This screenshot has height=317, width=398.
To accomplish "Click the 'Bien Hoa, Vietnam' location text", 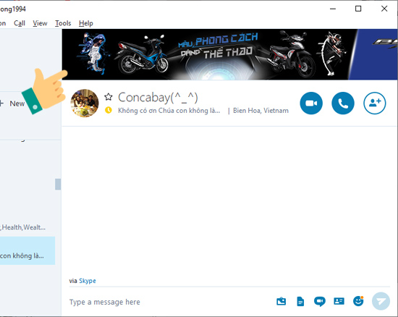I will click(261, 111).
